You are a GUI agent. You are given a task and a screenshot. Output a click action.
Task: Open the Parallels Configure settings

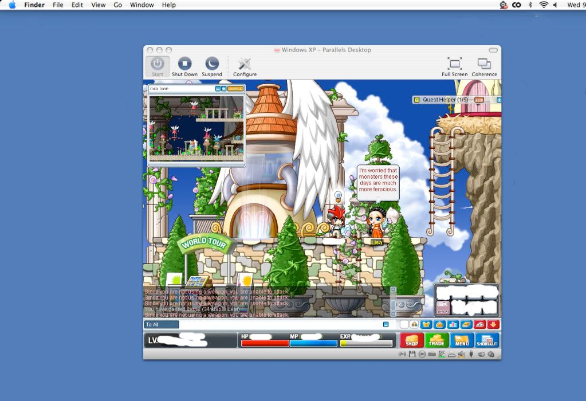click(x=245, y=64)
